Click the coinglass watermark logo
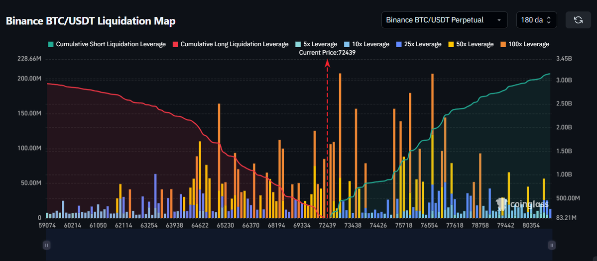597x261 pixels. 522,204
